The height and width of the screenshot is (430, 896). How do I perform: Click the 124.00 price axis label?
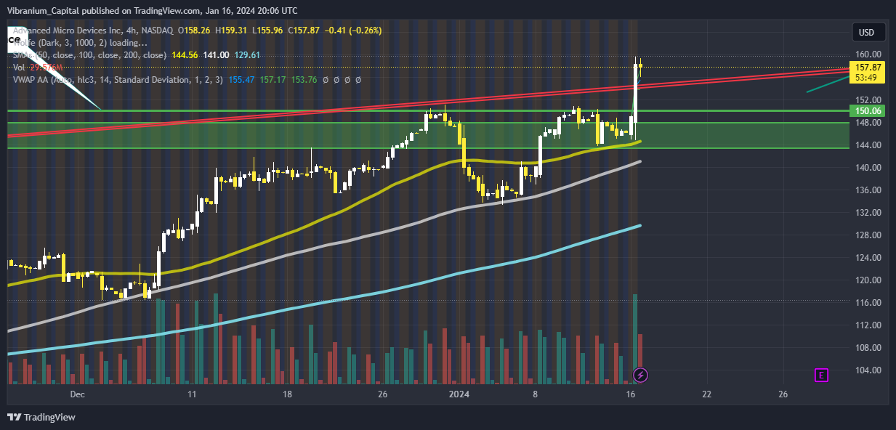click(x=868, y=258)
